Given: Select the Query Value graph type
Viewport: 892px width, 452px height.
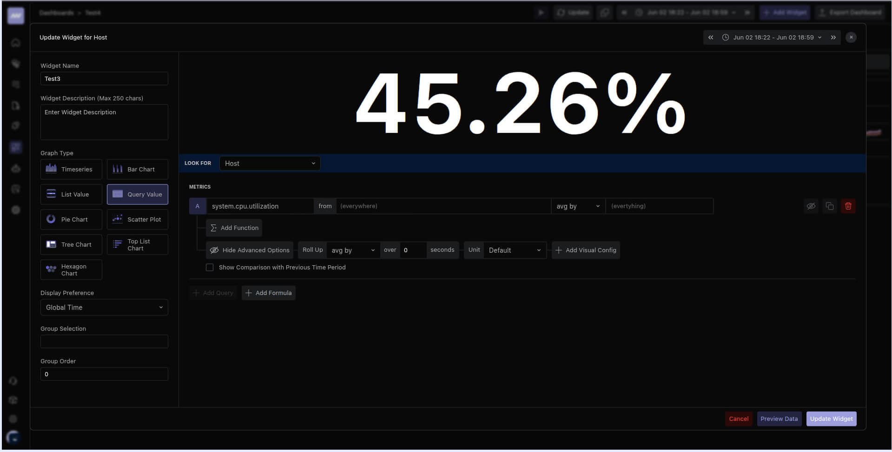Looking at the screenshot, I should pos(138,194).
